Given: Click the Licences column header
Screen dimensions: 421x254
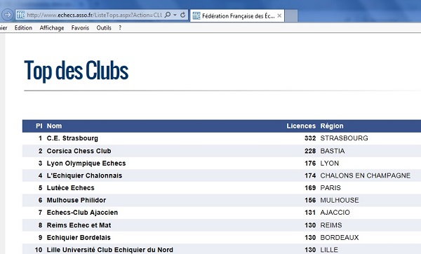Looking at the screenshot, I should pos(301,126).
